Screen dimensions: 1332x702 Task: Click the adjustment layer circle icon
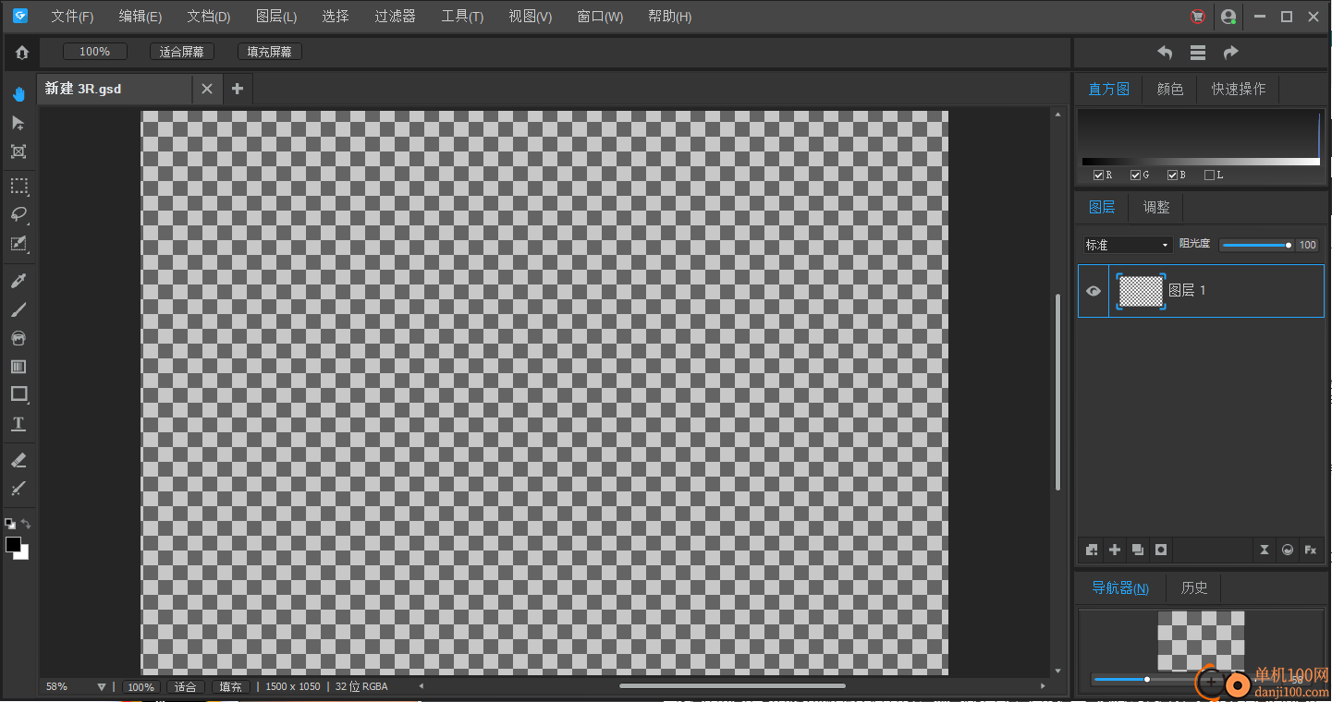point(1287,550)
